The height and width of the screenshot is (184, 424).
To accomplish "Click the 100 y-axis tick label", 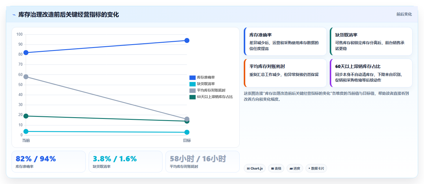I will point(20,34).
